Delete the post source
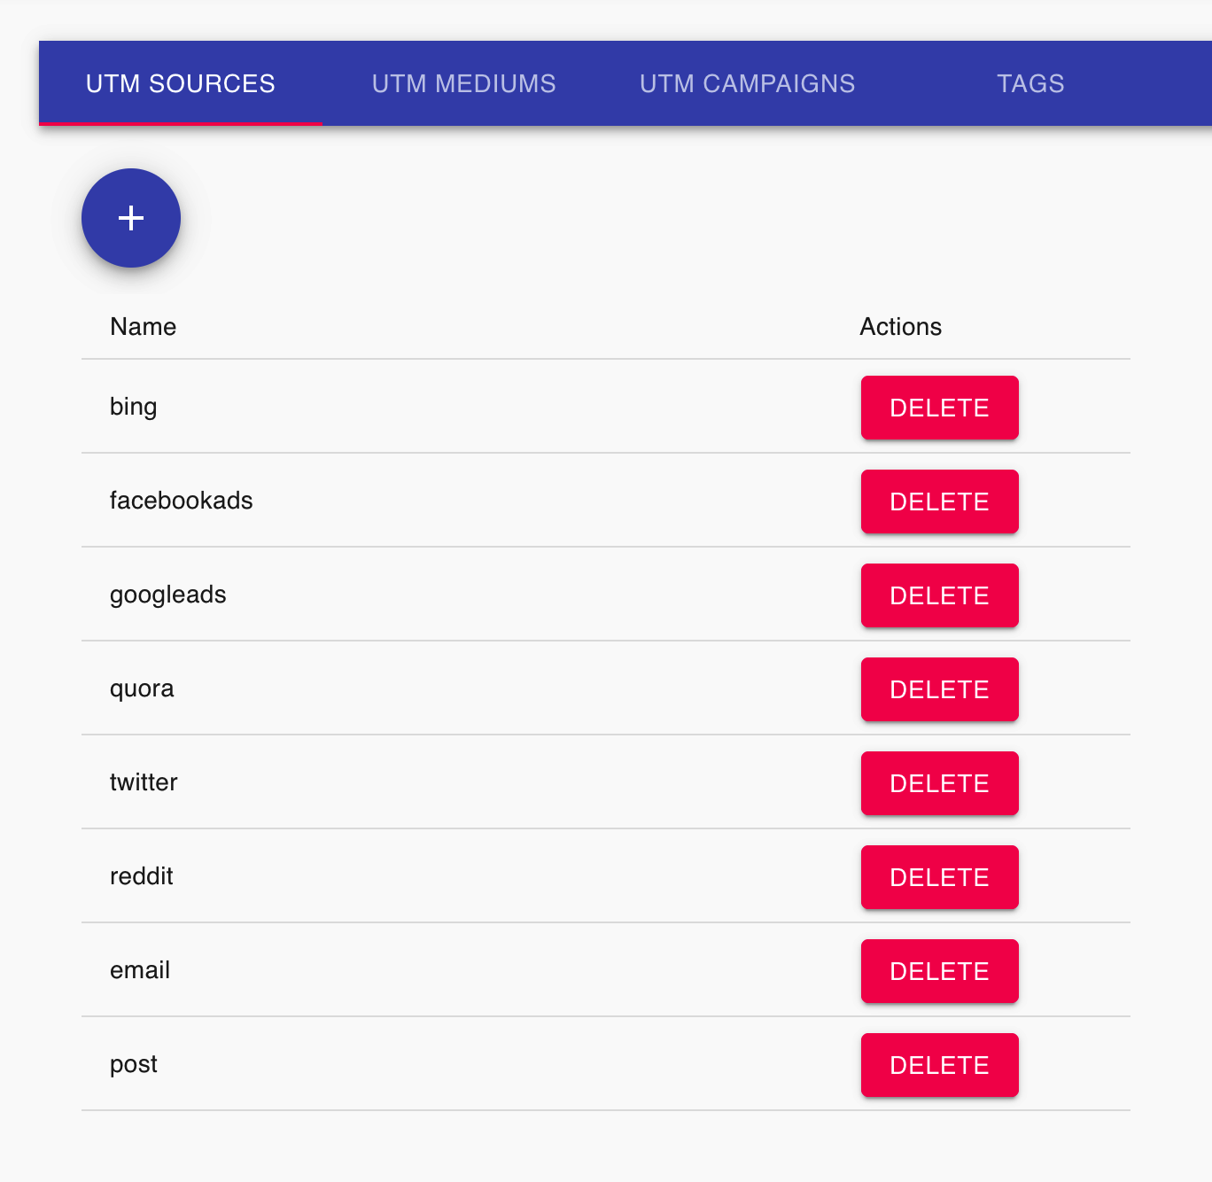This screenshot has width=1212, height=1182. tap(939, 1065)
